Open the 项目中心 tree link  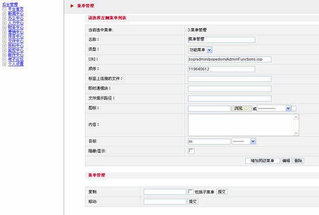pyautogui.click(x=16, y=36)
